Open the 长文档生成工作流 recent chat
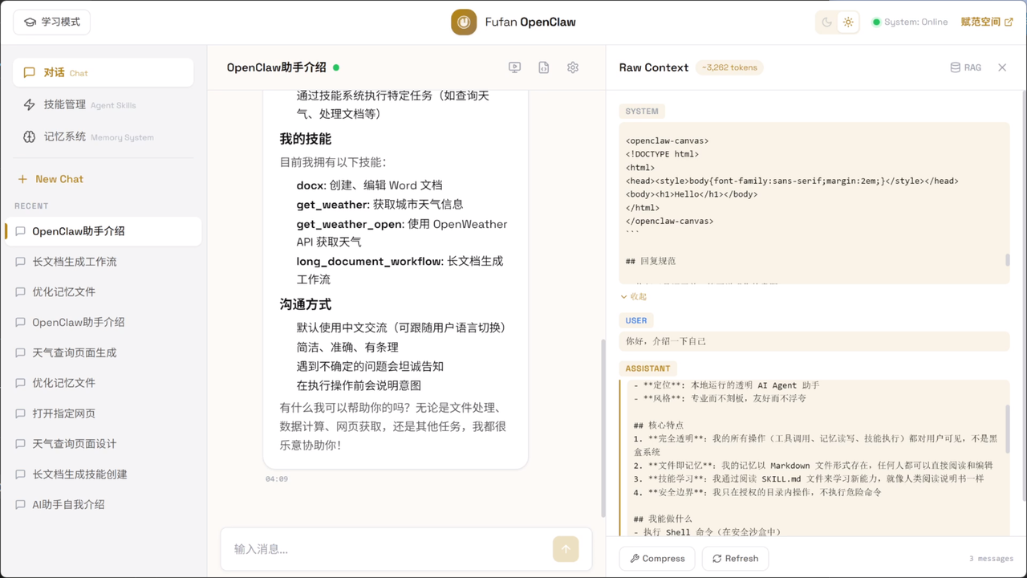This screenshot has height=578, width=1027. pos(103,262)
